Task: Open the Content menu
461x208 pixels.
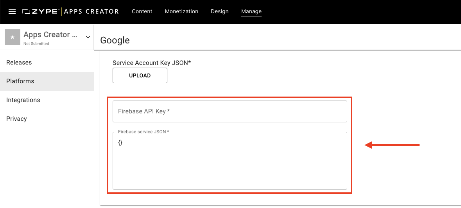Action: tap(142, 11)
